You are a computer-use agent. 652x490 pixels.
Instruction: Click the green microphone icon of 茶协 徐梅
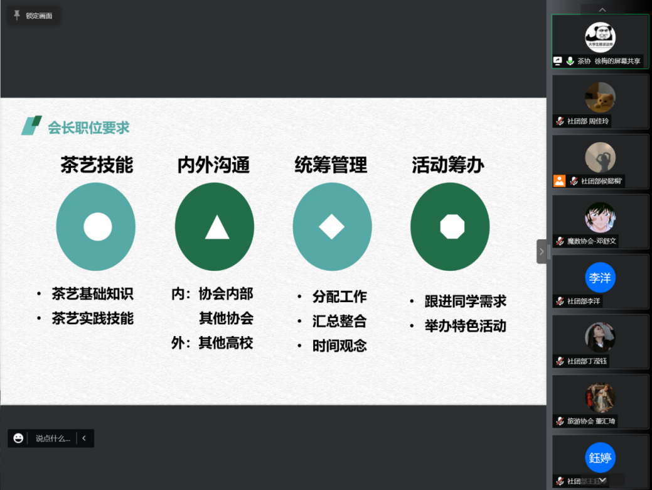coord(570,61)
